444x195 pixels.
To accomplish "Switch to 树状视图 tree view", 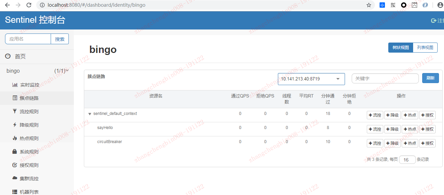I will click(x=400, y=48).
